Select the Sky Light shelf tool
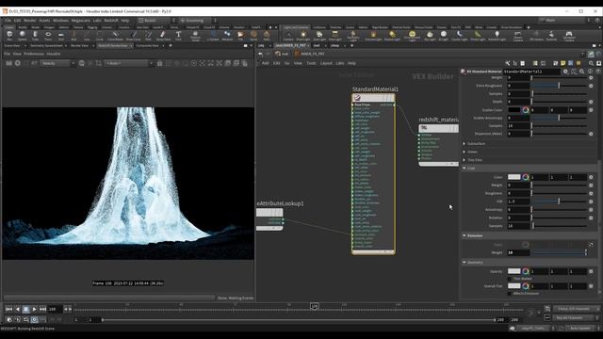603x339 pixels. click(x=430, y=36)
